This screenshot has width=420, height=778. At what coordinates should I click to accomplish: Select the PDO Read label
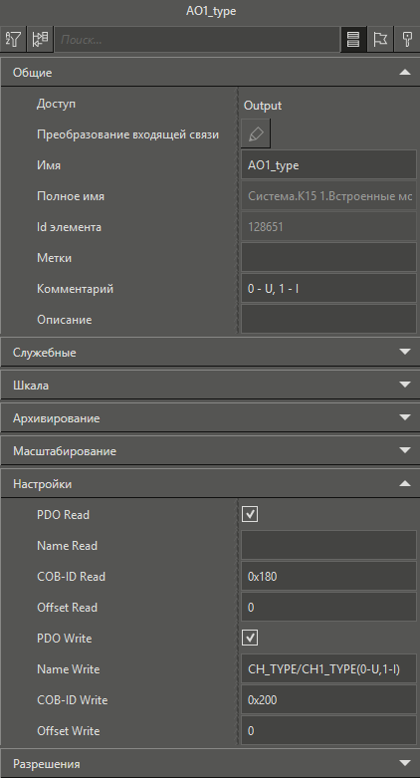63,515
